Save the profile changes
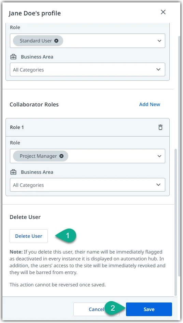The width and height of the screenshot is (183, 323). (x=149, y=309)
